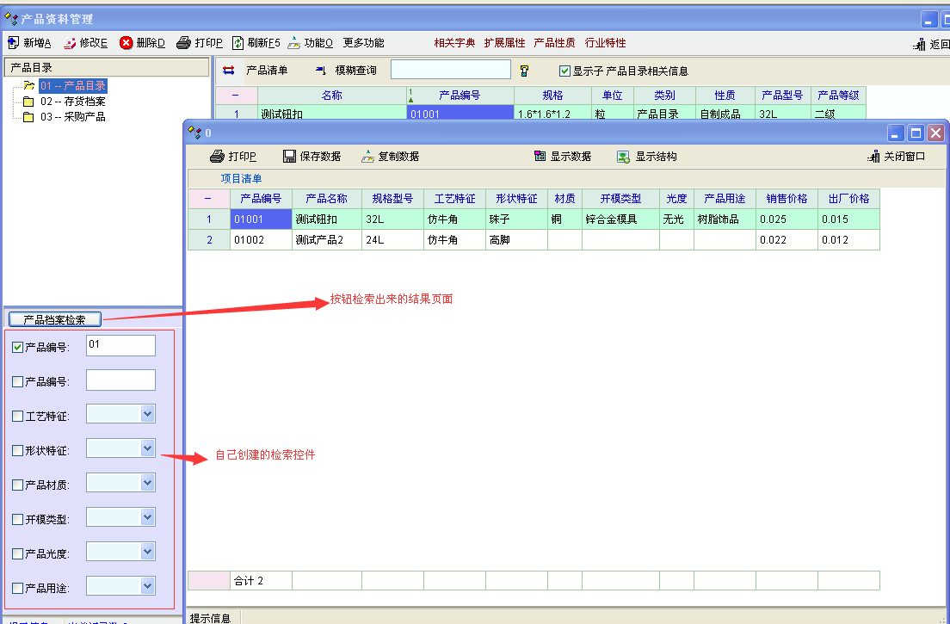Enable the 工艺特征 filter checkbox

(18, 416)
